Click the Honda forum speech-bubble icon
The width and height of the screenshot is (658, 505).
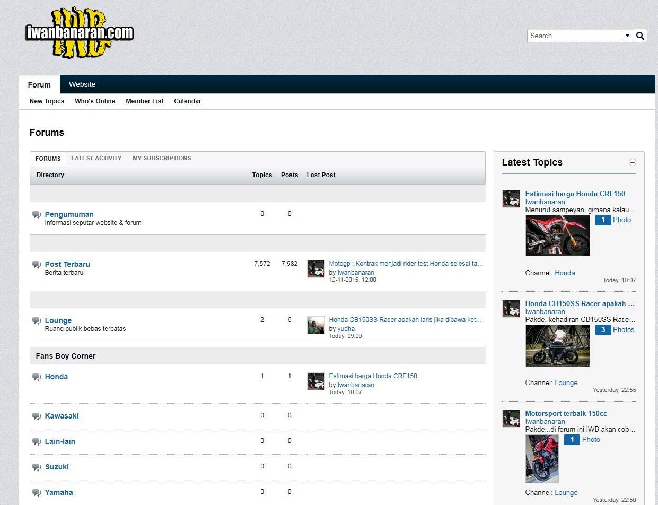click(37, 377)
